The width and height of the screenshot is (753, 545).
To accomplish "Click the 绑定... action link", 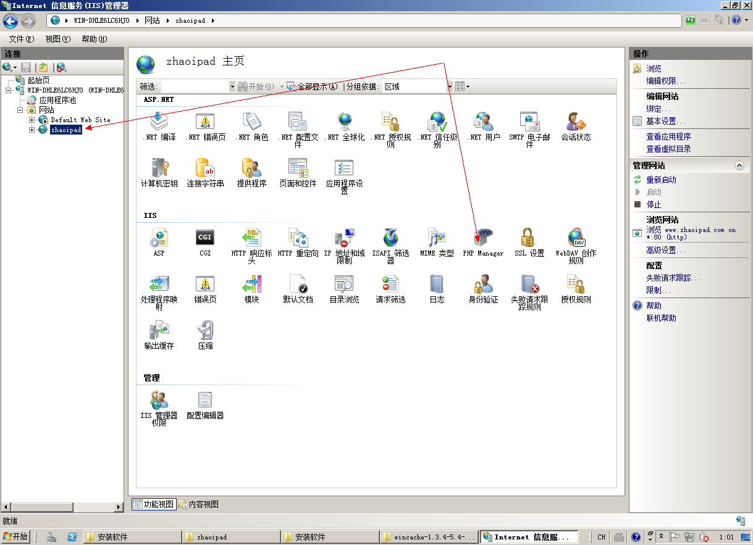I will pos(658,109).
